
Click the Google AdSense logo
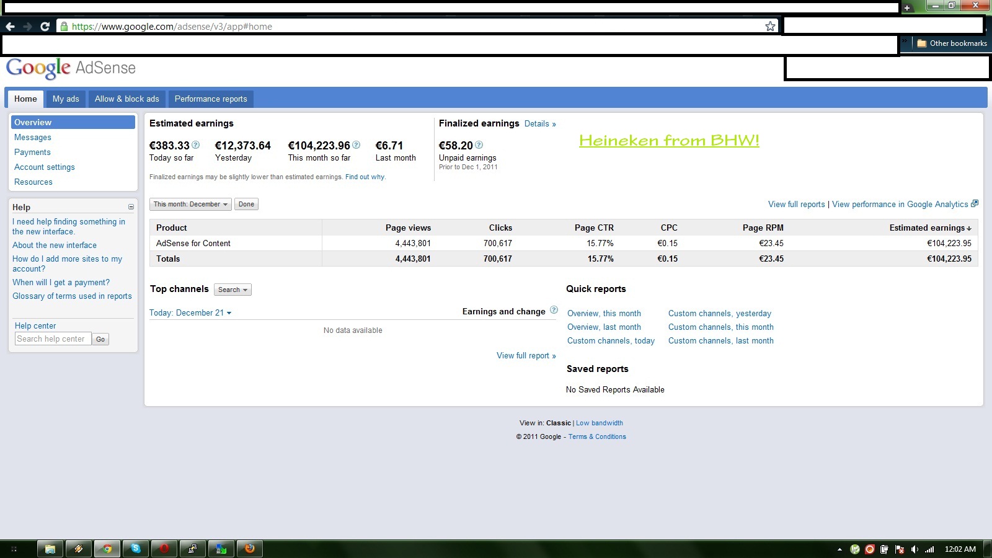[71, 68]
